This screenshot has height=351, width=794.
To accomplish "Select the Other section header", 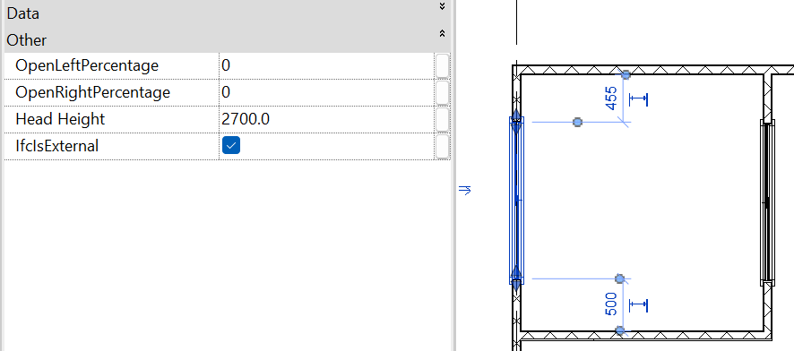I will (x=228, y=39).
